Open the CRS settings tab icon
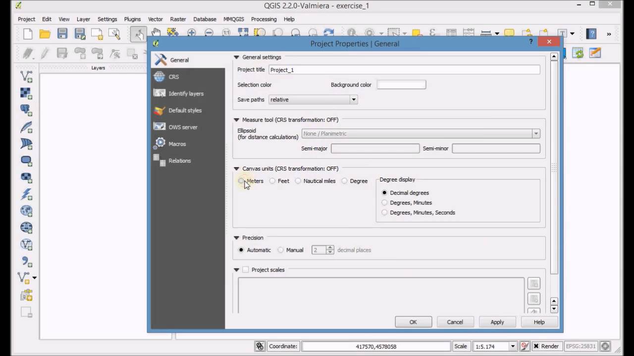This screenshot has height=356, width=634. pyautogui.click(x=159, y=77)
